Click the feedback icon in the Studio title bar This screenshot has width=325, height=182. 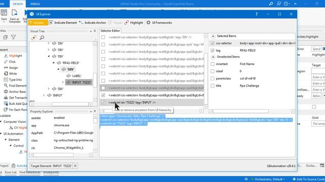pos(279,4)
